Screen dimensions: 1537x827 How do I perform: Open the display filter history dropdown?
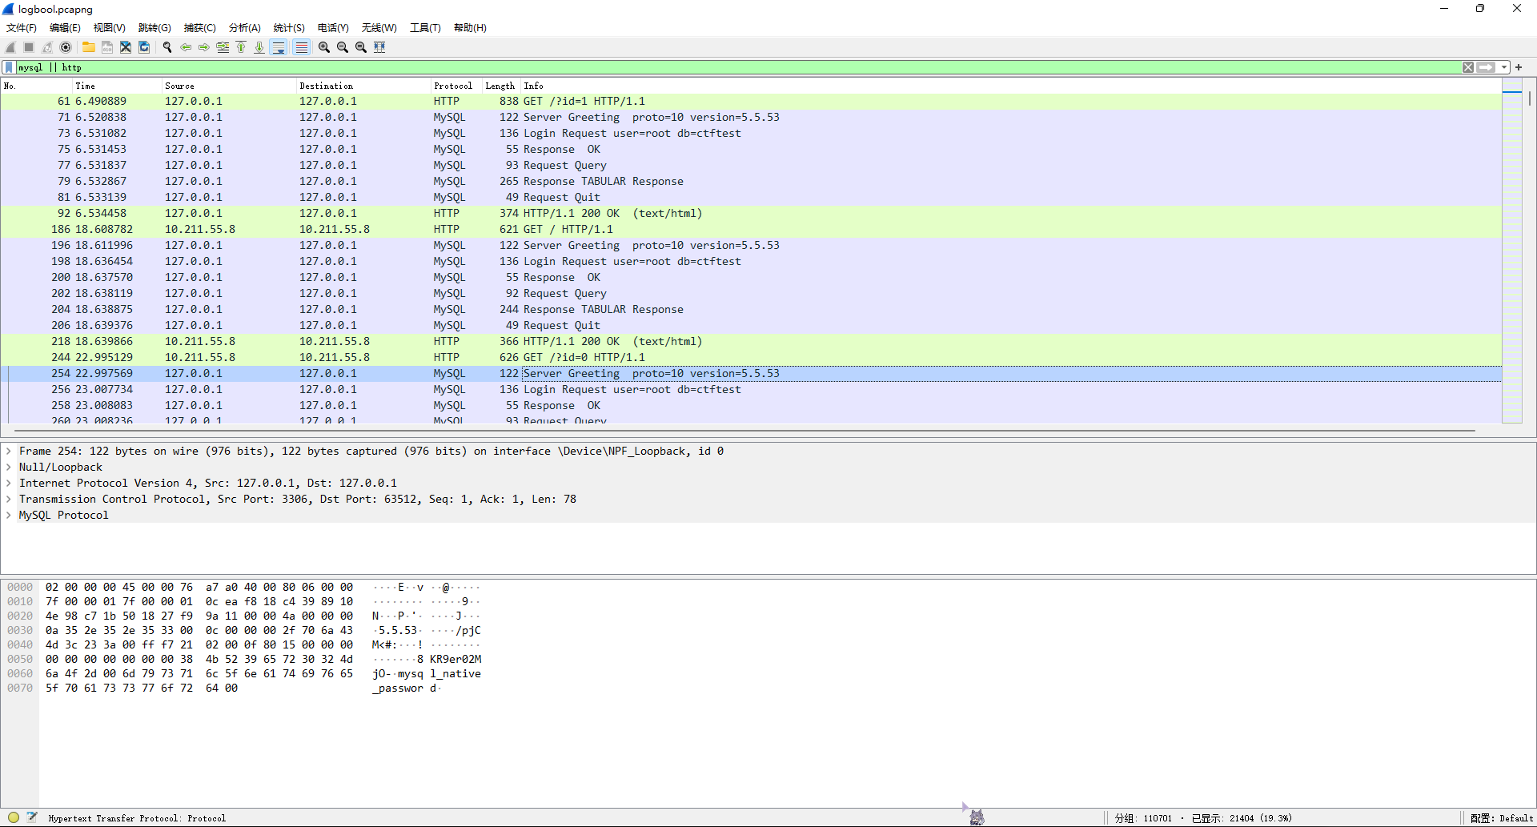(x=1504, y=67)
